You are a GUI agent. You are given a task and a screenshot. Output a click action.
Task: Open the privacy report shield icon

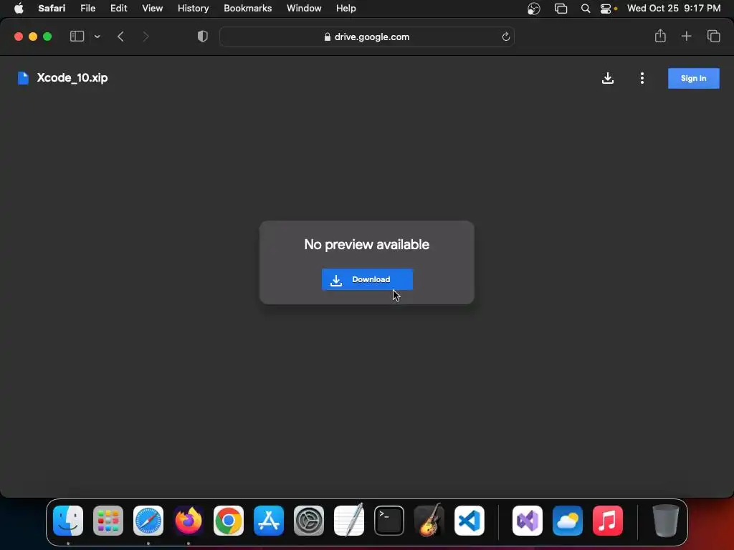pyautogui.click(x=202, y=37)
